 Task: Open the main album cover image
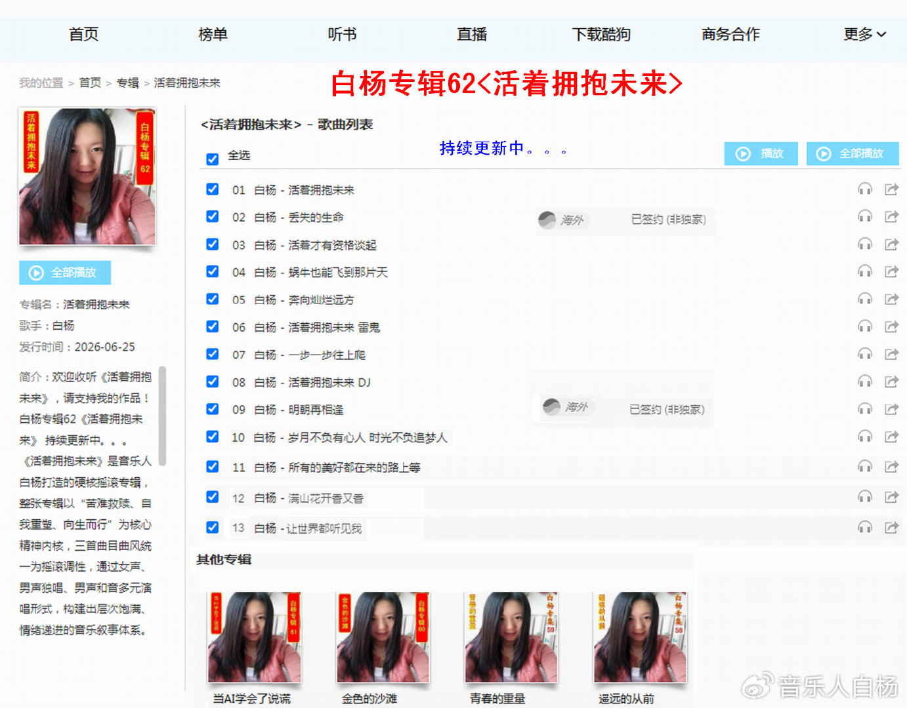tap(87, 176)
